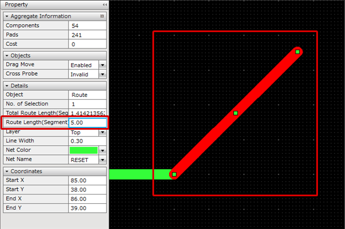The image size is (345, 229).
Task: Select the bottom-left green route handle
Action: [174, 174]
